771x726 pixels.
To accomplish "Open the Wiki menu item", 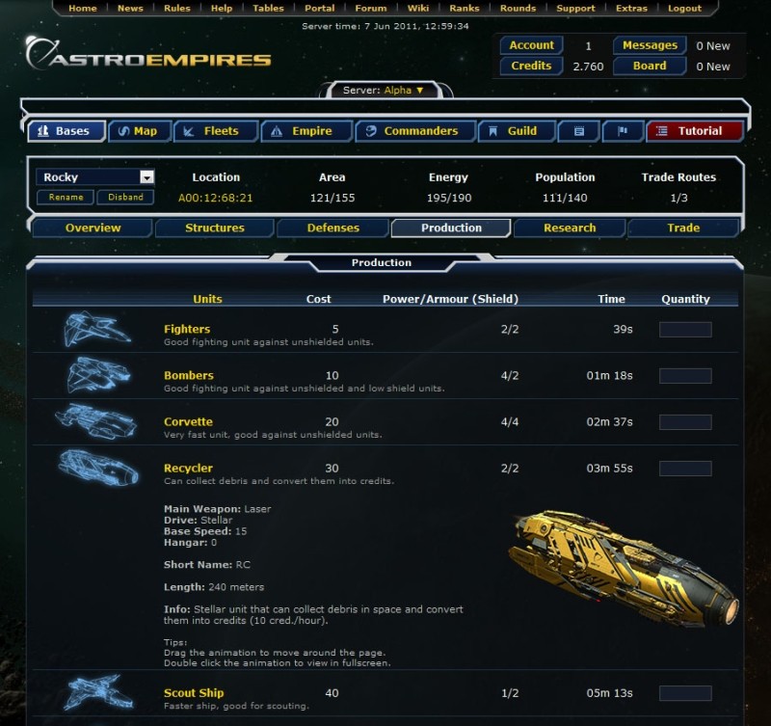I will [418, 9].
